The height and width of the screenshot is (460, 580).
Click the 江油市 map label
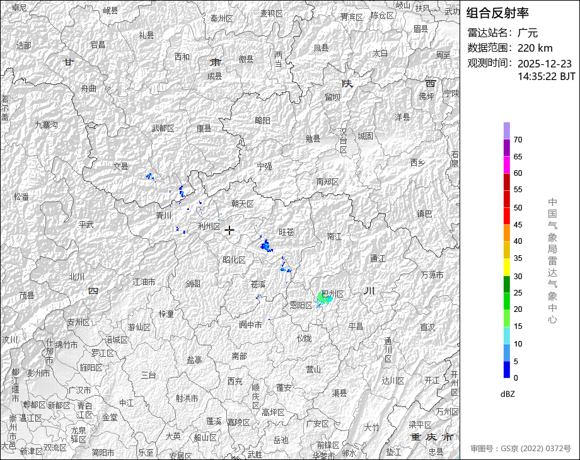tap(144, 282)
